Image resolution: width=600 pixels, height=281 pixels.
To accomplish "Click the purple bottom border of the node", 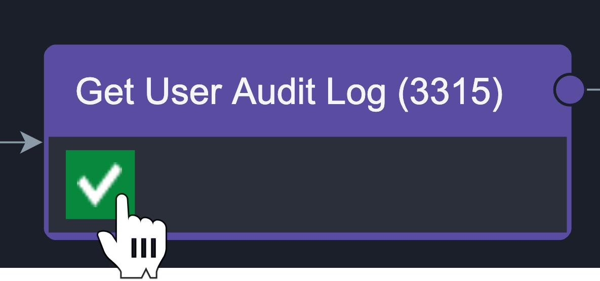I will 344,236.
